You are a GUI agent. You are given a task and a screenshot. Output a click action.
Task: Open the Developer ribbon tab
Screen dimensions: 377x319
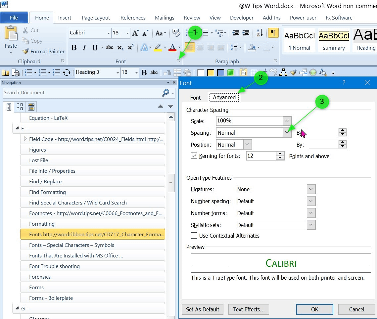pyautogui.click(x=242, y=18)
